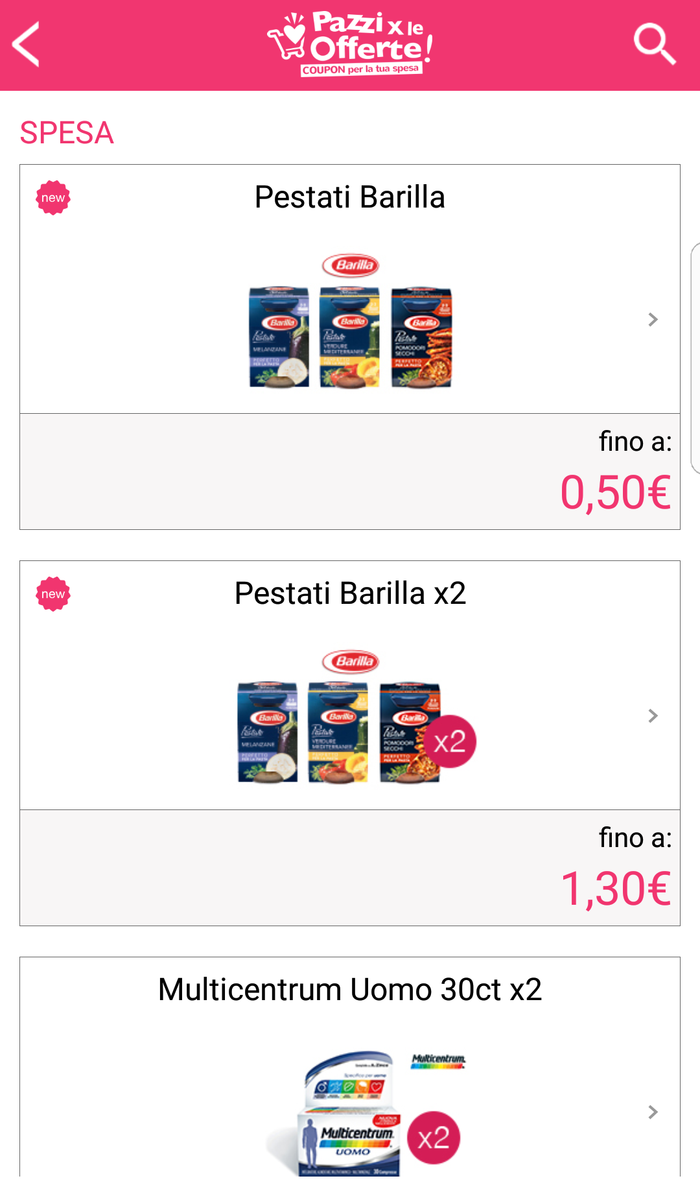Viewport: 700px width, 1196px height.
Task: Tap the SPESA category heading
Action: [x=67, y=133]
